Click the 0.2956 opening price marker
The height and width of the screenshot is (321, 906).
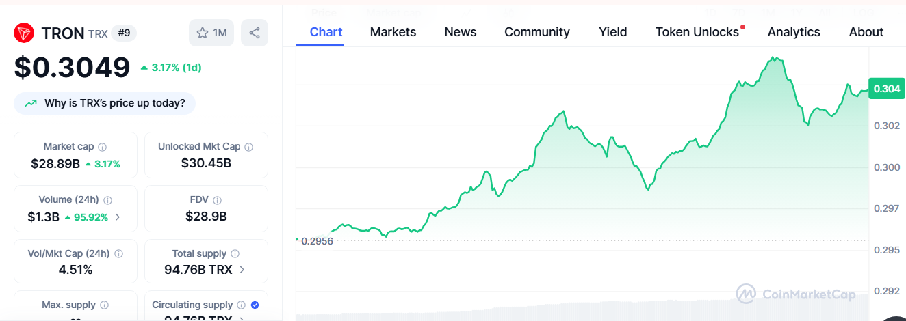[317, 241]
